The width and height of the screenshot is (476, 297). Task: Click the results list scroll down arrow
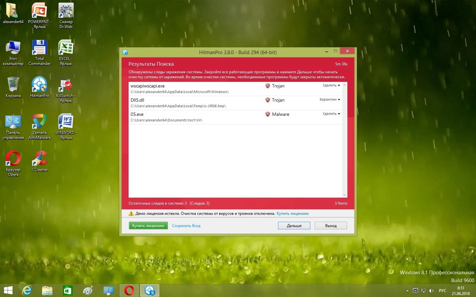pos(345,195)
